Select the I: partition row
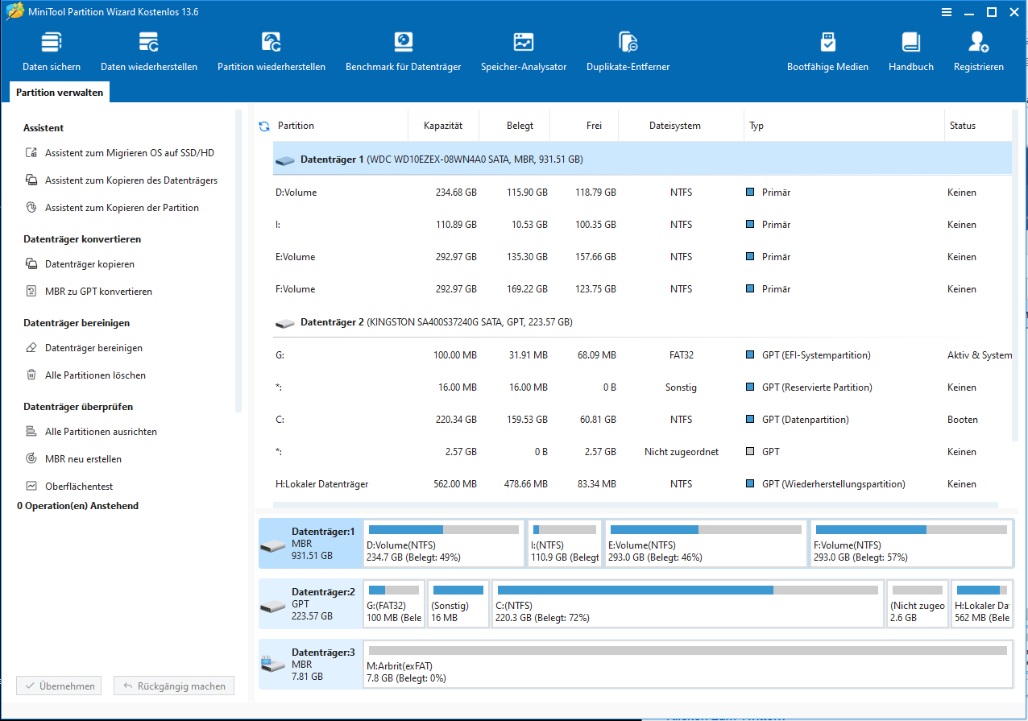The image size is (1028, 721). 642,225
